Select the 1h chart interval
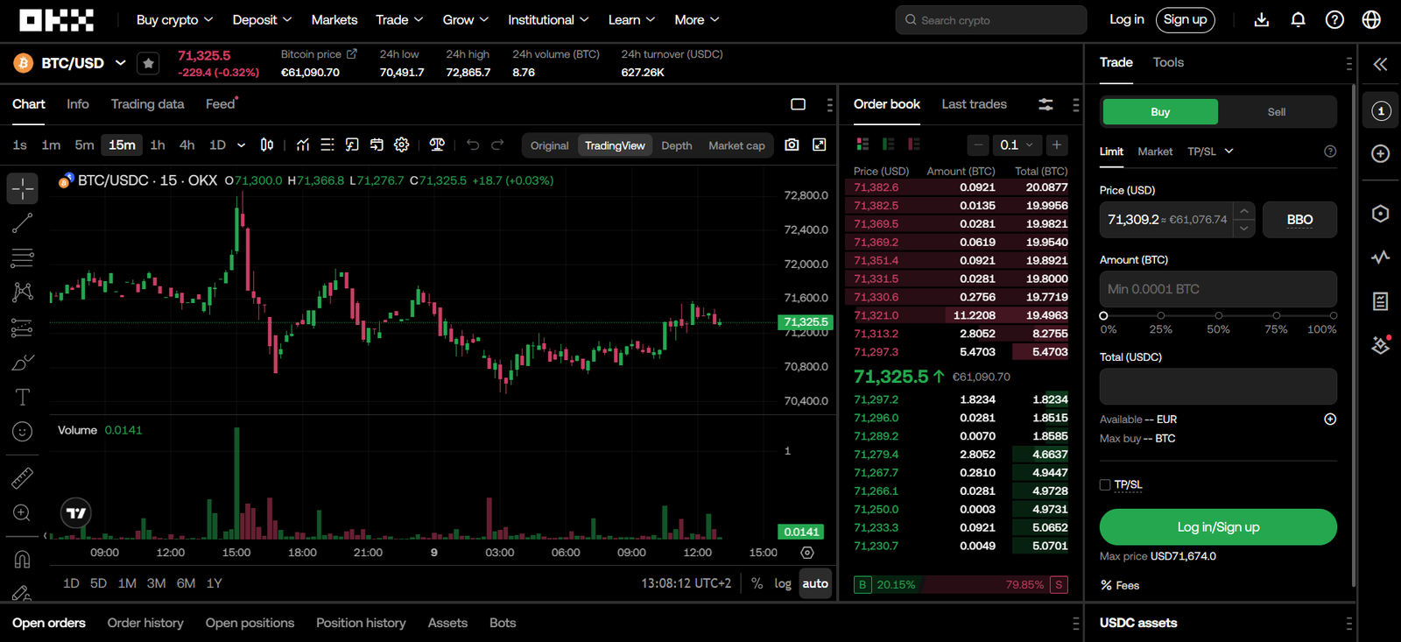1401x642 pixels. coord(158,145)
